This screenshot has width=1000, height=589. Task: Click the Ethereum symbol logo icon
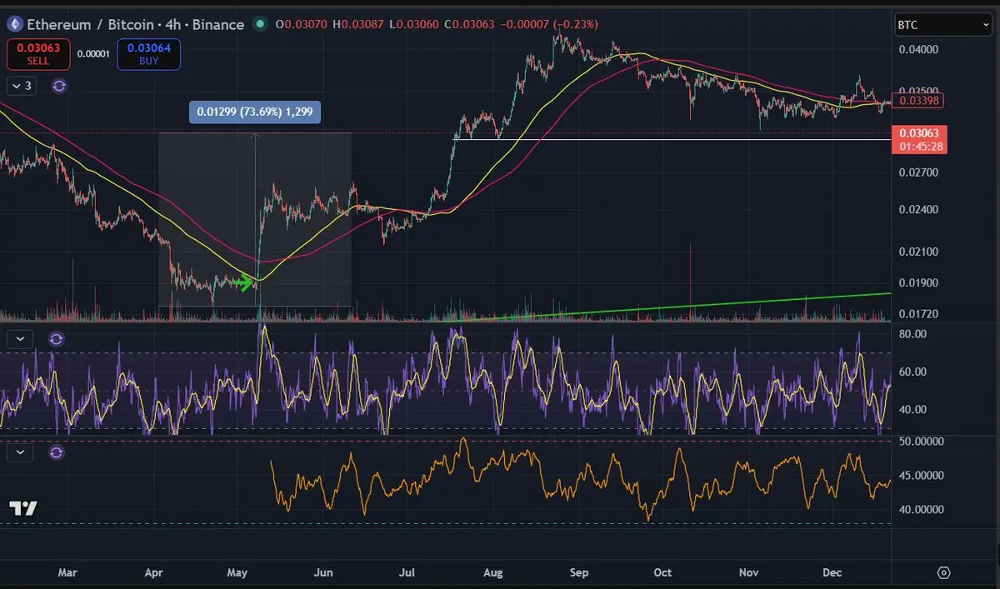(14, 24)
